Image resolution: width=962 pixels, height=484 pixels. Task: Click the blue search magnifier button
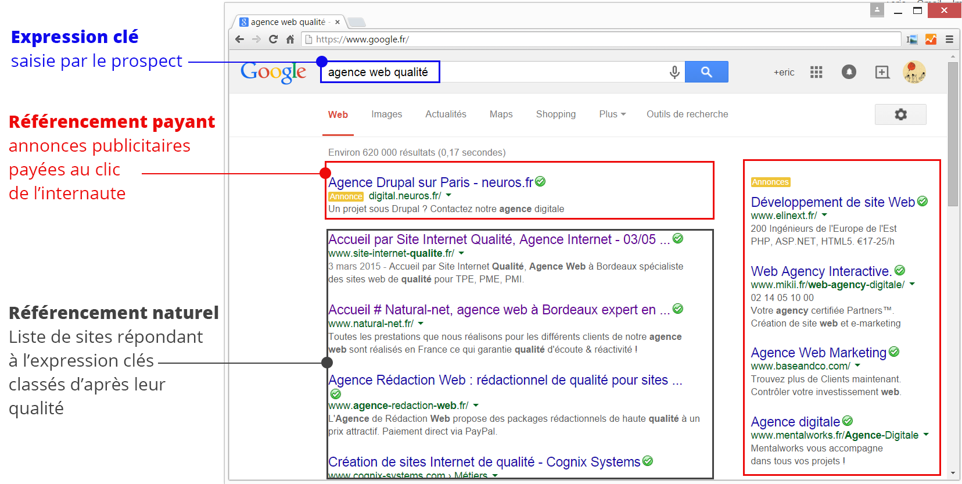point(706,71)
